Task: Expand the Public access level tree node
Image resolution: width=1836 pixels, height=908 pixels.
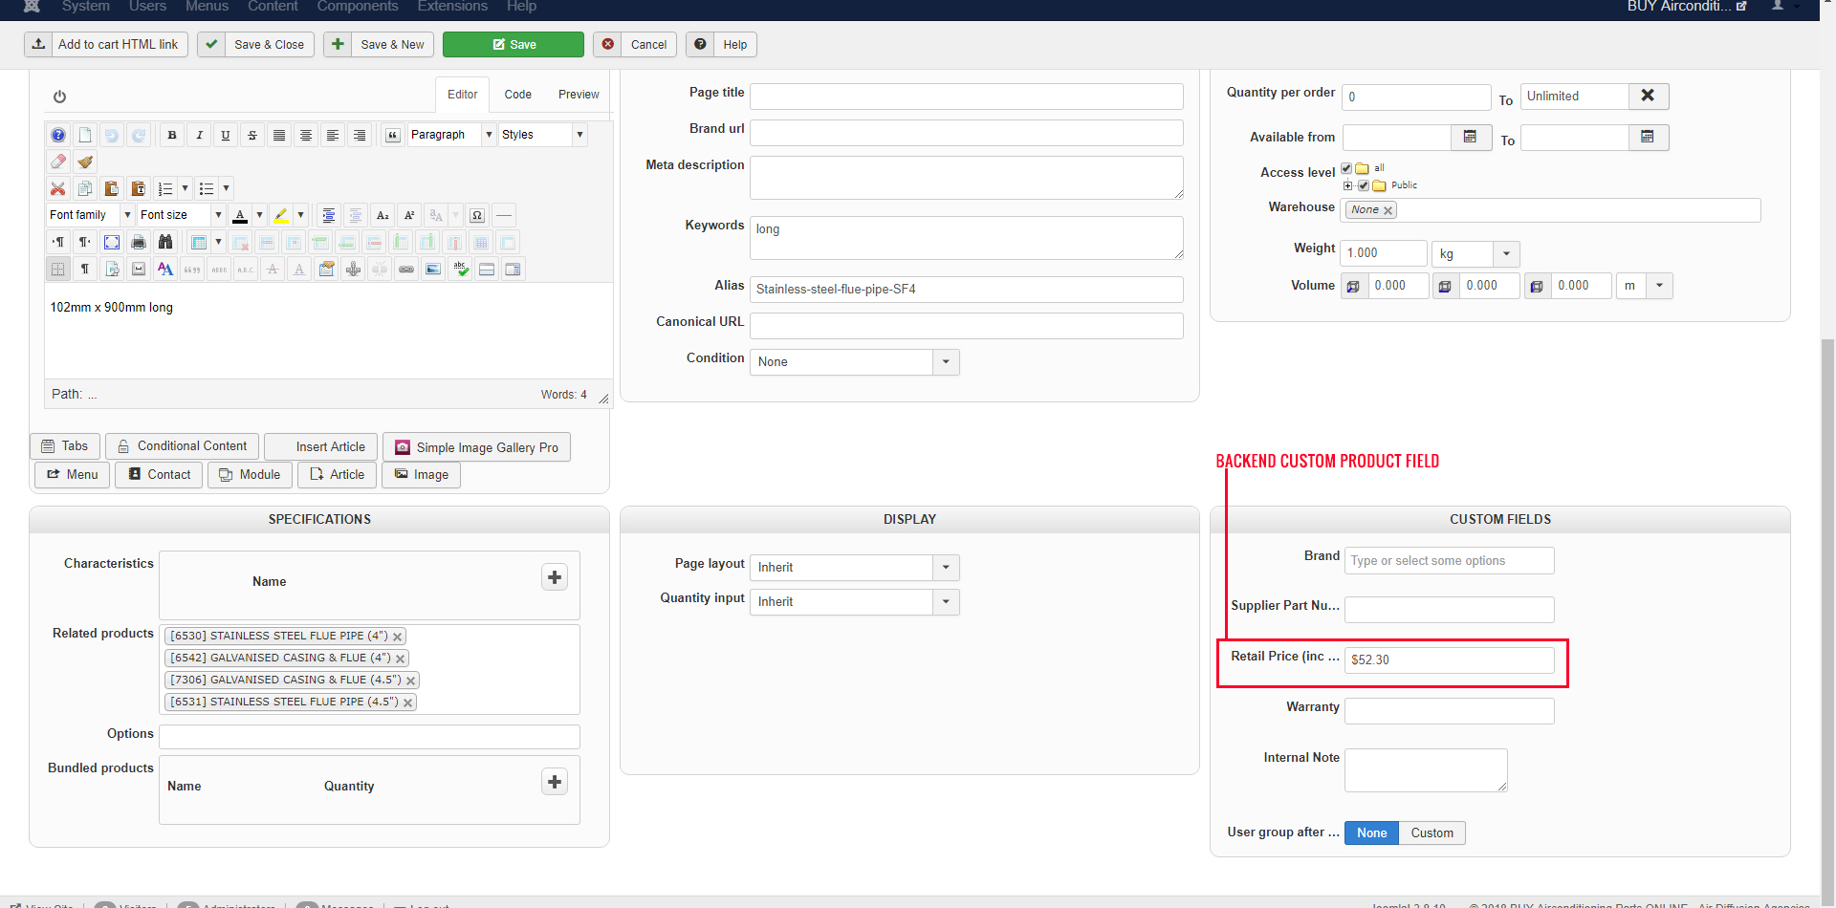Action: point(1348,185)
